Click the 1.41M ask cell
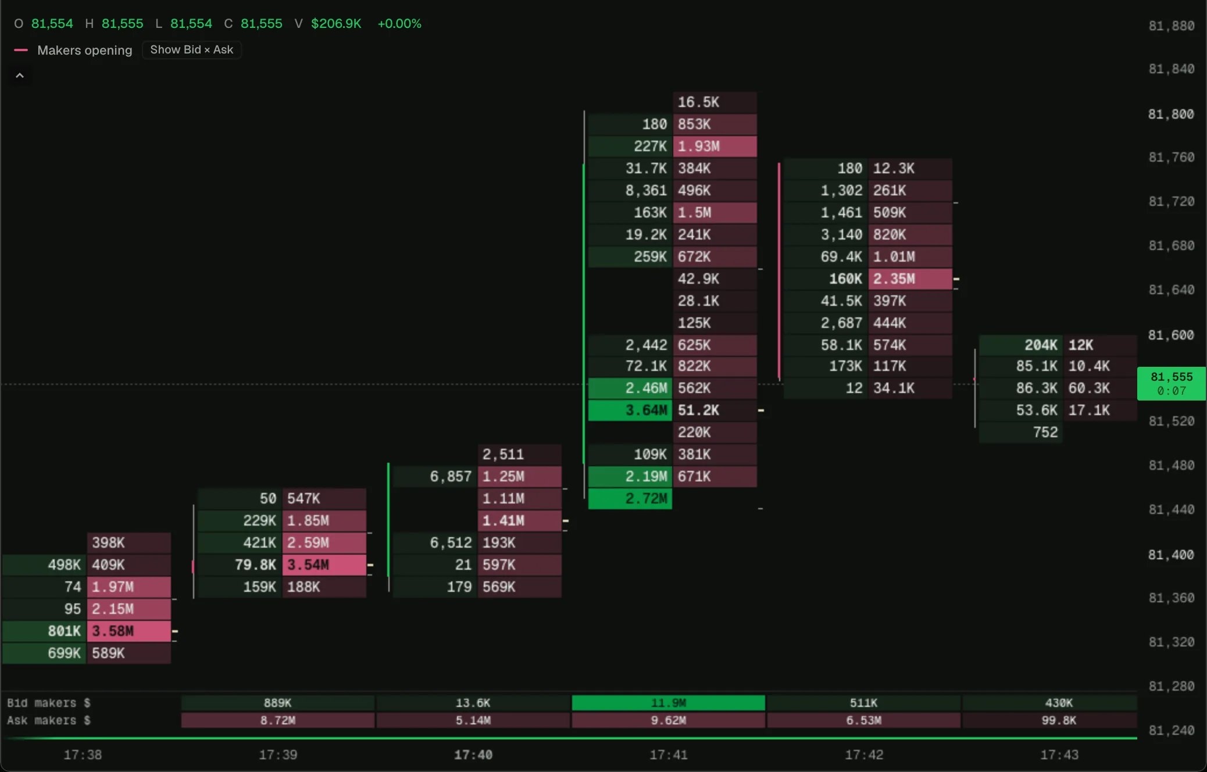The image size is (1207, 772). click(x=520, y=521)
